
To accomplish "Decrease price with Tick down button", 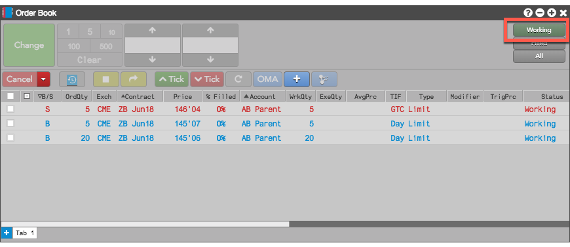I will click(207, 79).
